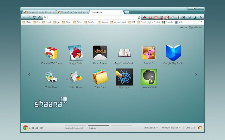
Task: Expand the hidden bookmarks overflow chevron
Action: click(201, 22)
